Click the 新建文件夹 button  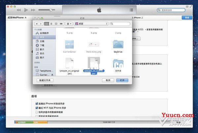tap(45, 80)
